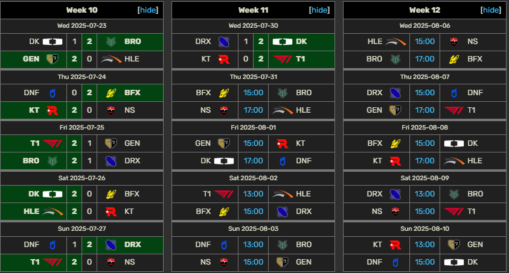Click HLE logo in Week 12 HLE vs NS

[395, 42]
